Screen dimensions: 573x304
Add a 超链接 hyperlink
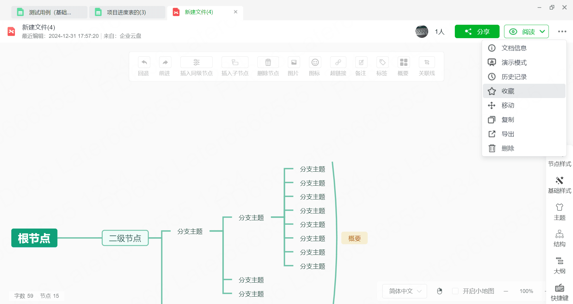pyautogui.click(x=338, y=62)
